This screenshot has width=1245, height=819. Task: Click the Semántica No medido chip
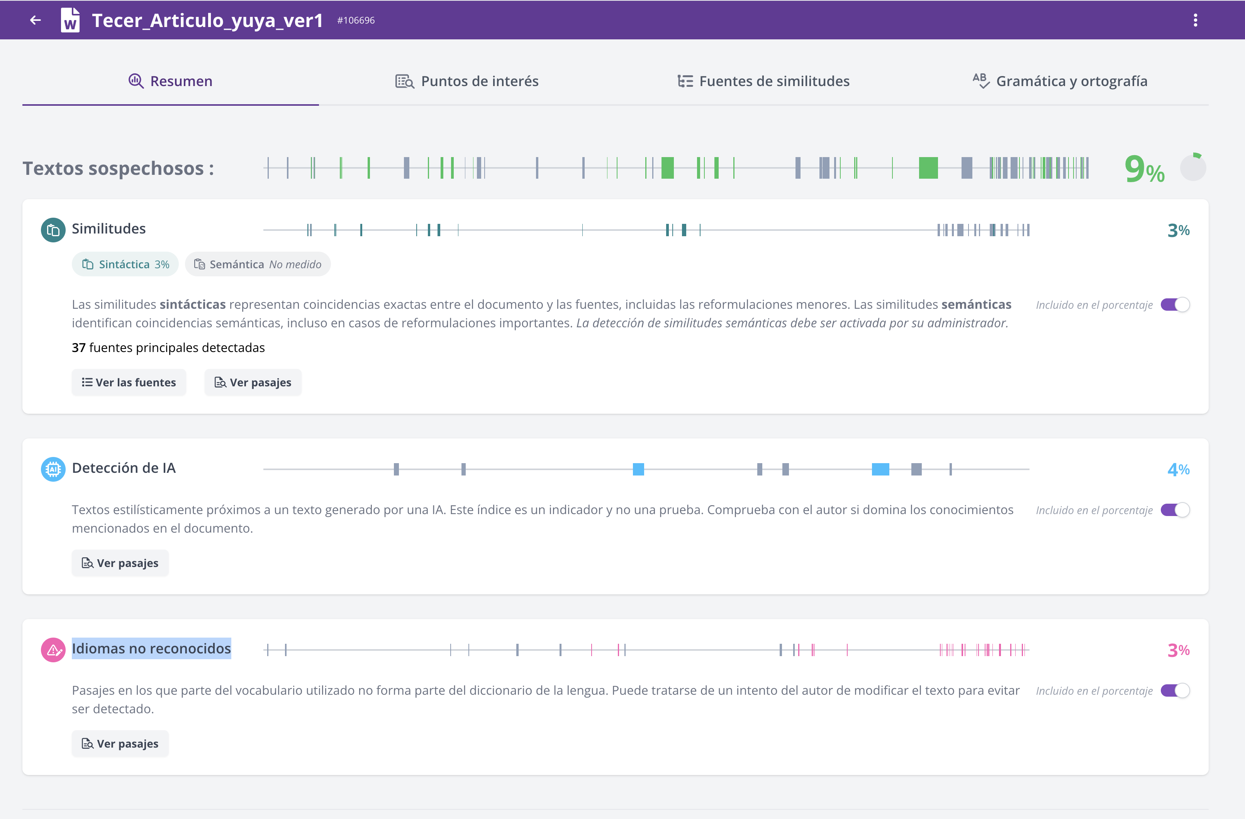pos(257,264)
